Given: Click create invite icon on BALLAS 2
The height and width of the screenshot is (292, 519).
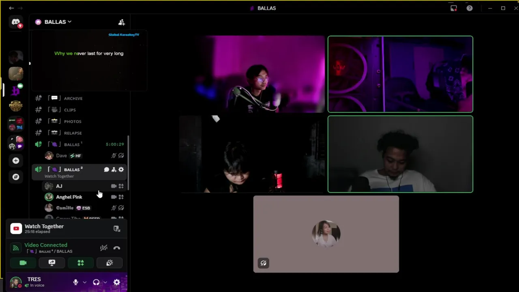Looking at the screenshot, I should (114, 170).
